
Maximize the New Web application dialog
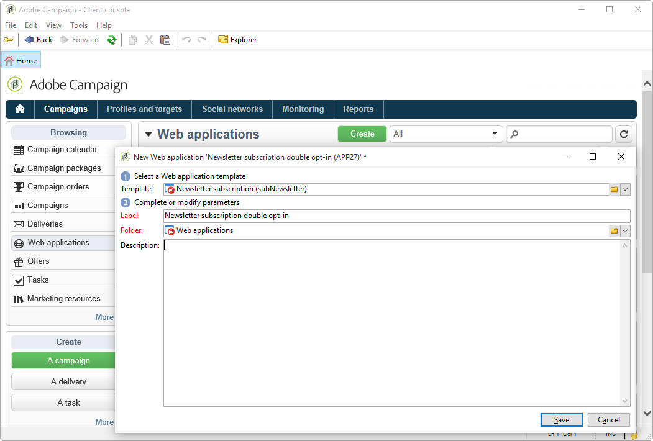[593, 157]
